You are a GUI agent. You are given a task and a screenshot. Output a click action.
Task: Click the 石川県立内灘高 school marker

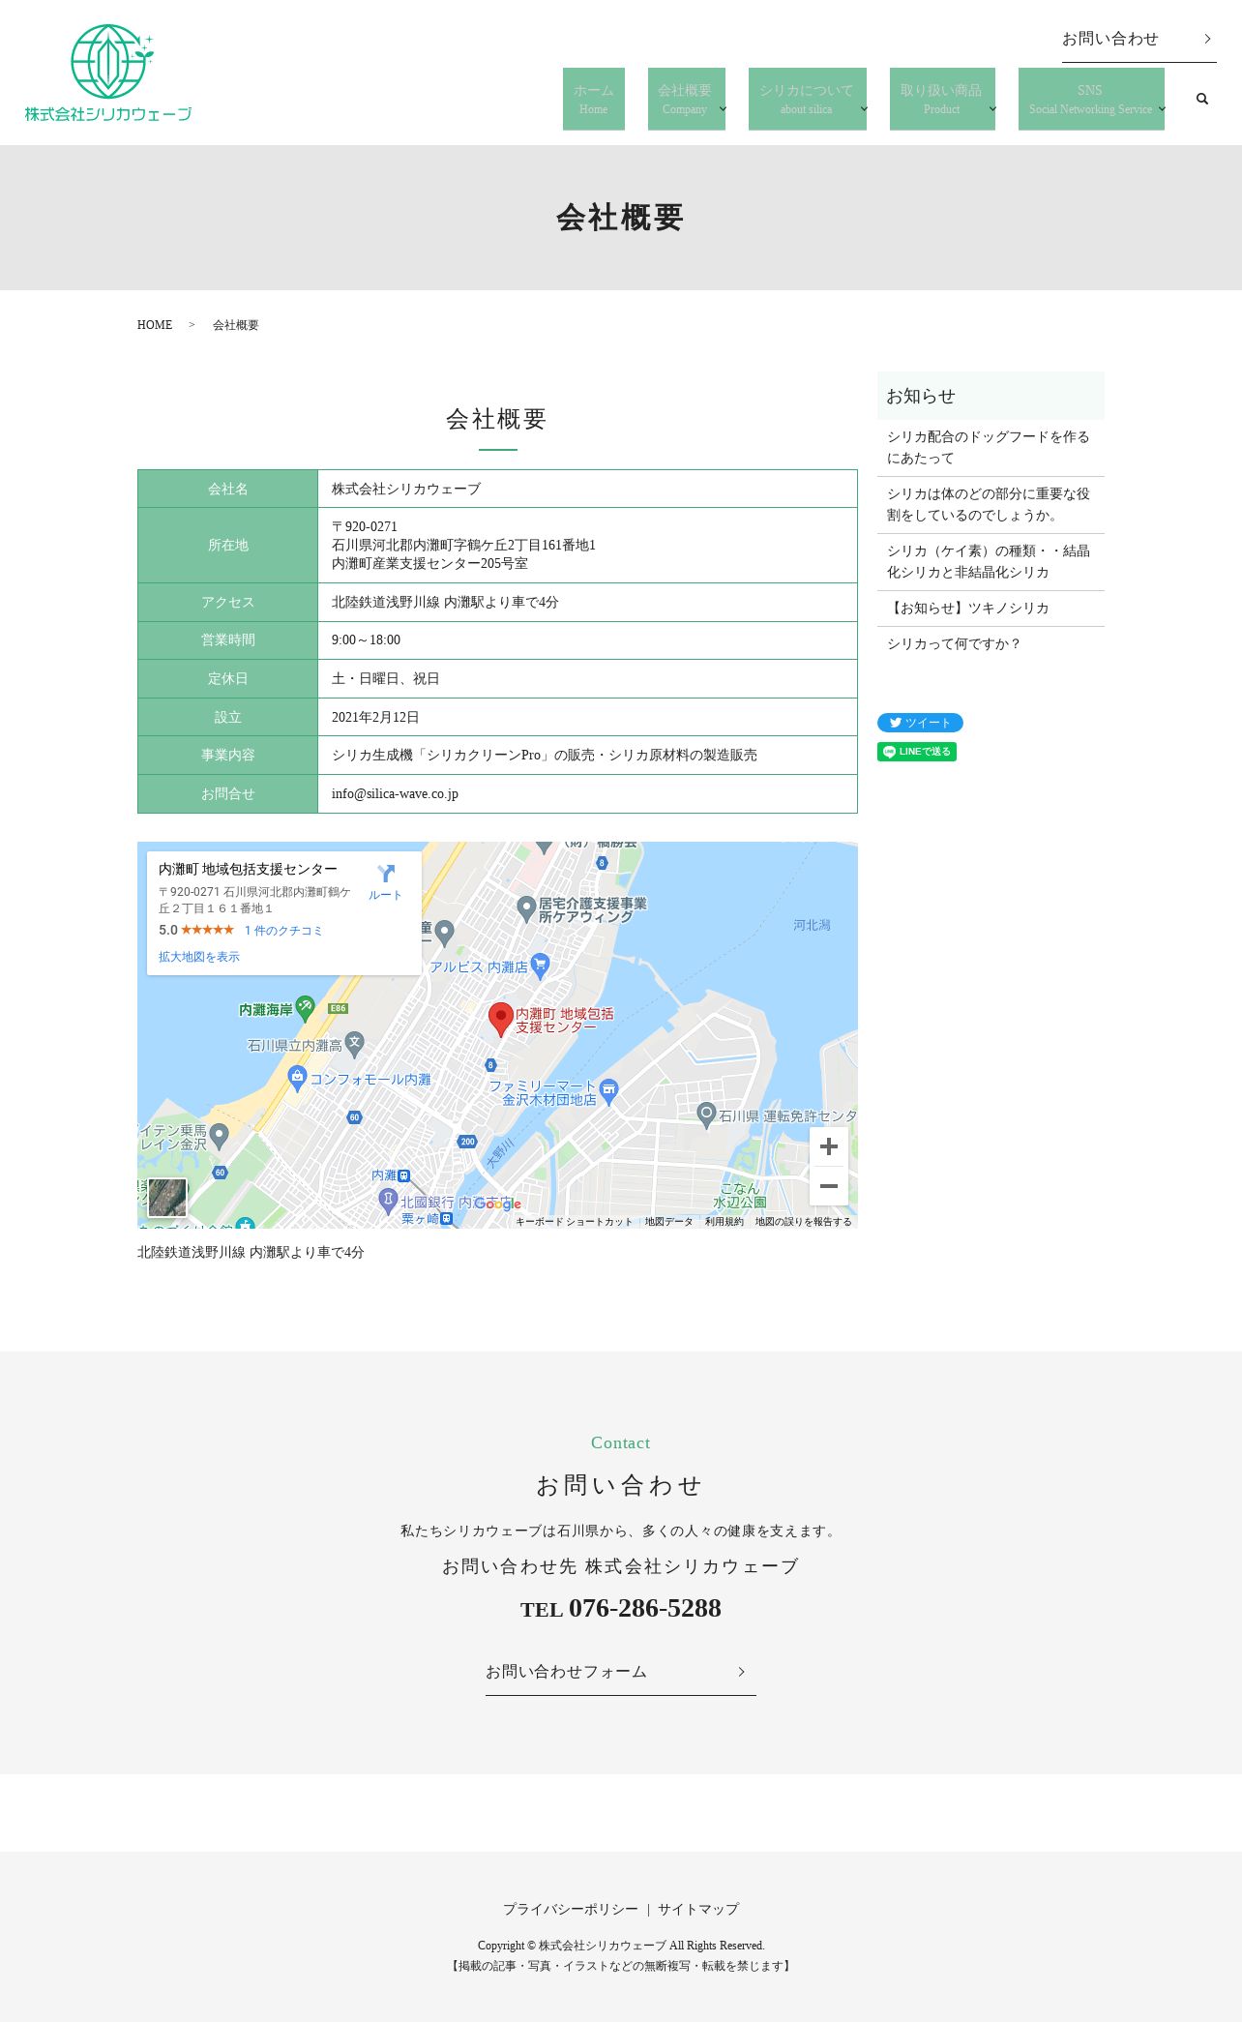coord(355,1044)
